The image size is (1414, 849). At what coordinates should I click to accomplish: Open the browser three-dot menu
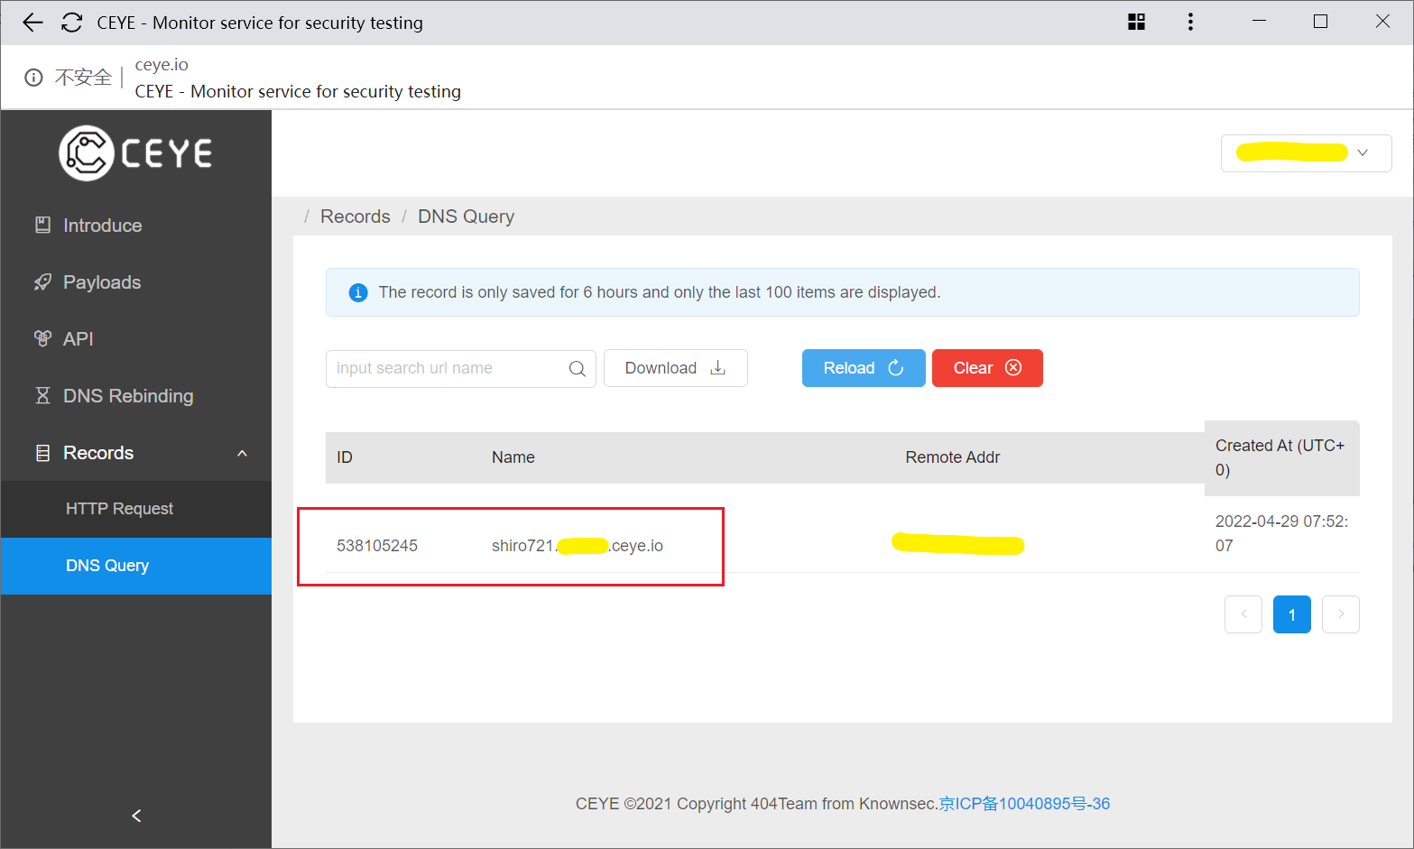(x=1190, y=23)
